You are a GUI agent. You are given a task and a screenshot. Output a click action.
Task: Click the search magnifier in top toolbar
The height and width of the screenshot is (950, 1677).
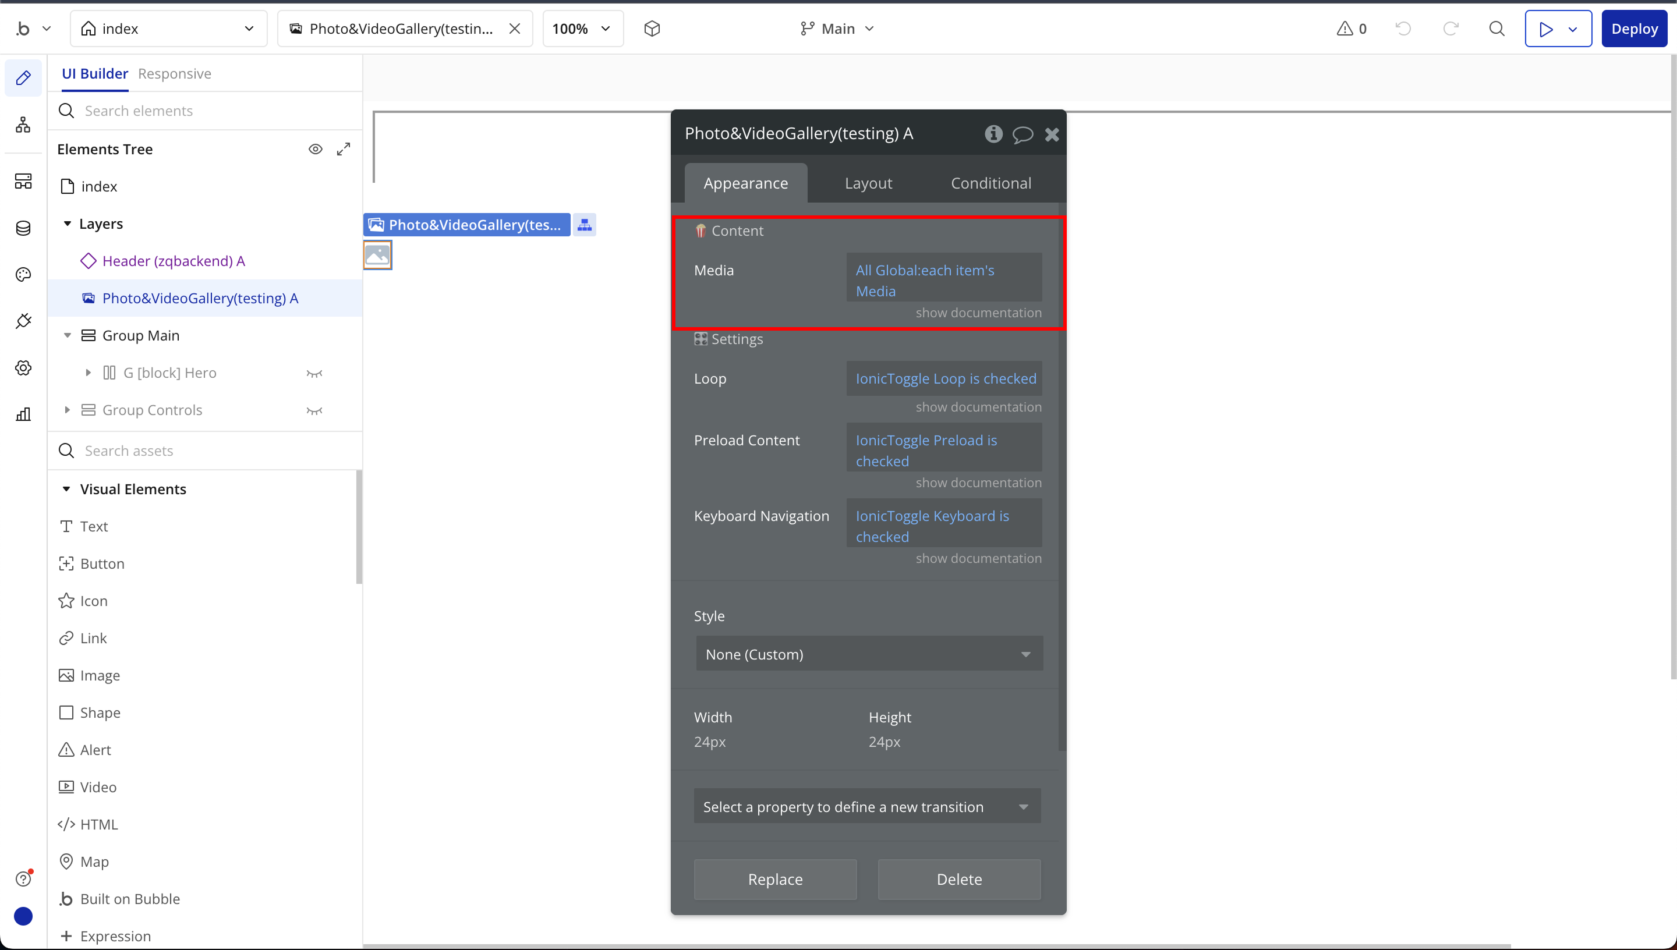click(x=1497, y=29)
